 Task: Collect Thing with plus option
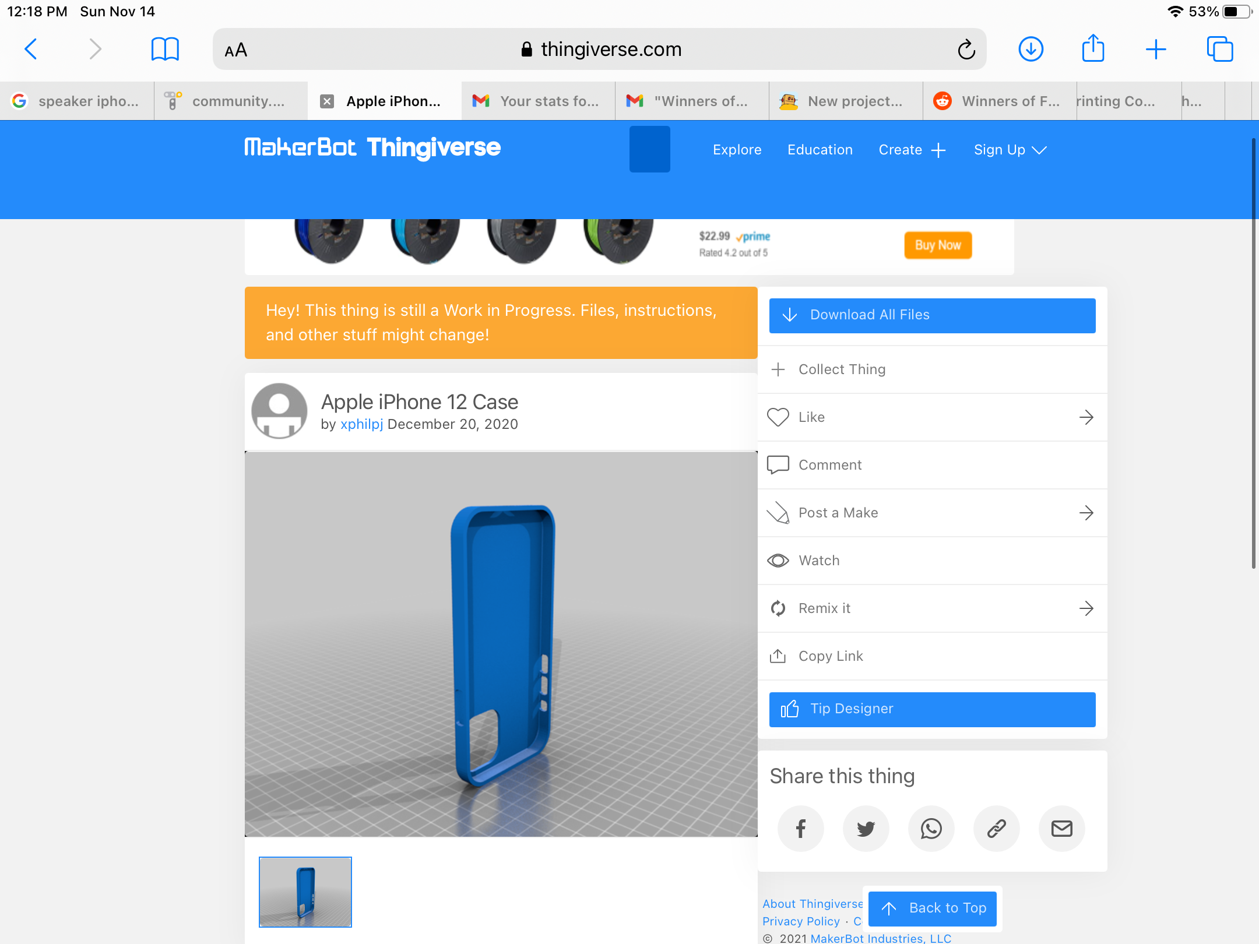(x=841, y=369)
